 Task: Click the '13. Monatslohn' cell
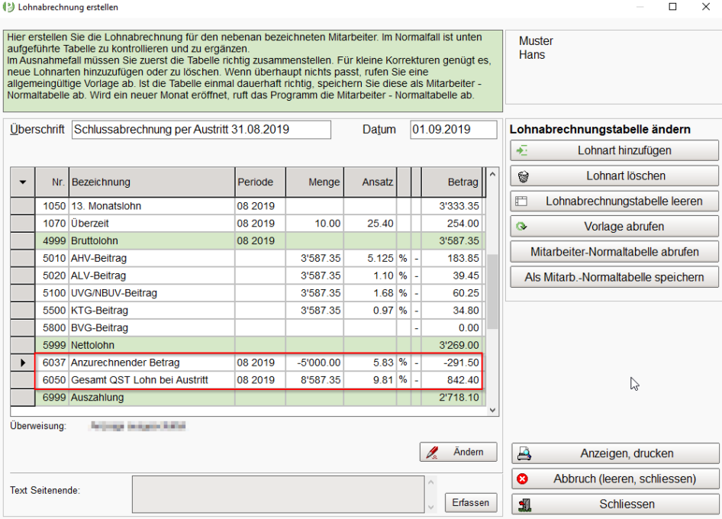pyautogui.click(x=152, y=206)
